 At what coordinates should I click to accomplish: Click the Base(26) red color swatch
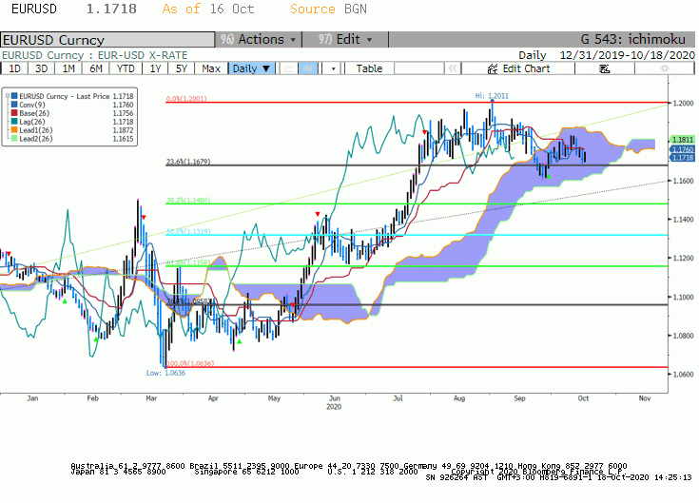14,113
